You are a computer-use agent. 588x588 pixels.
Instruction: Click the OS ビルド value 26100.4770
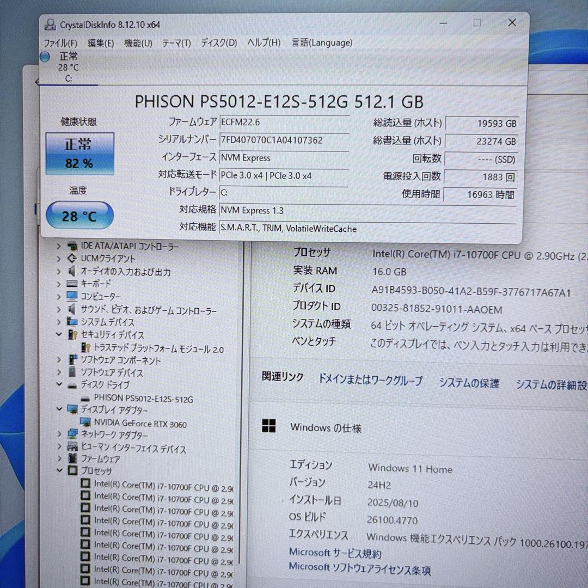392,520
